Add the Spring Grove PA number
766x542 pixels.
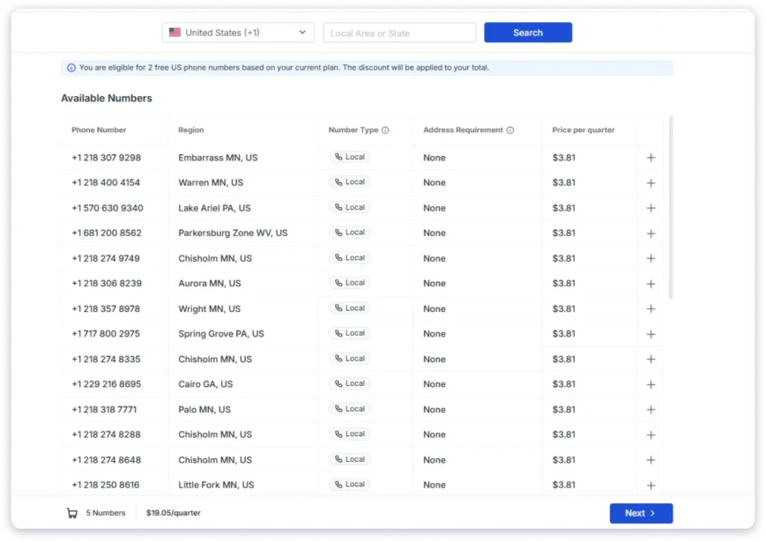pyautogui.click(x=651, y=334)
